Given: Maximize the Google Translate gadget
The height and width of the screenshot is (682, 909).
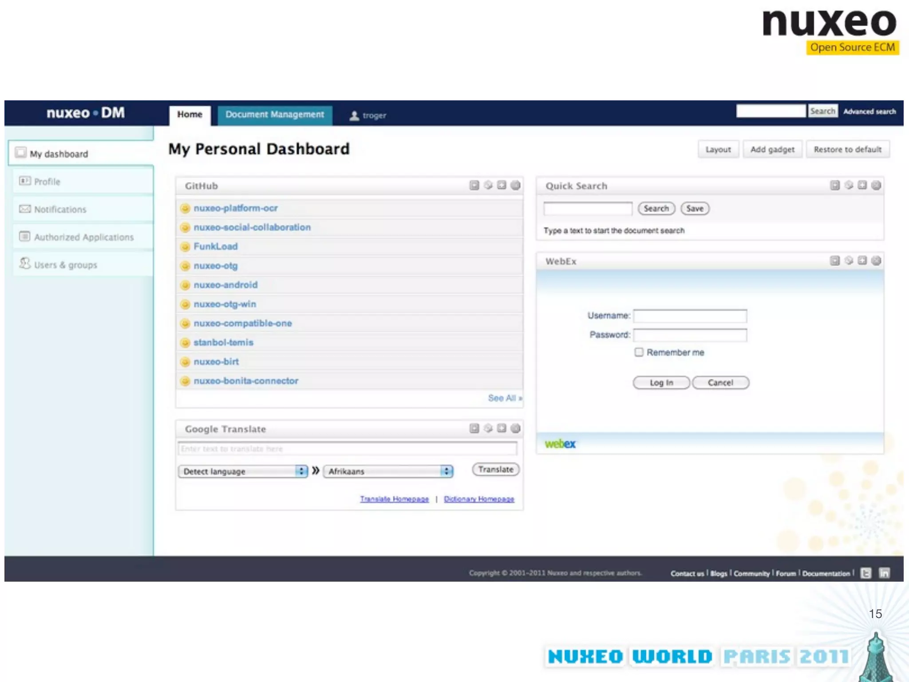Looking at the screenshot, I should (x=502, y=428).
